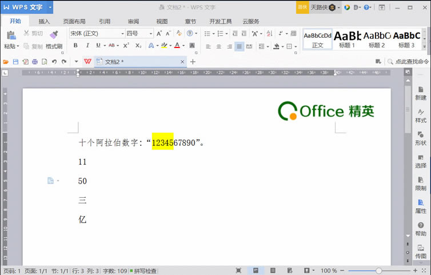Click the Open folder icon
Image resolution: width=431 pixels, height=275 pixels.
tap(6, 62)
